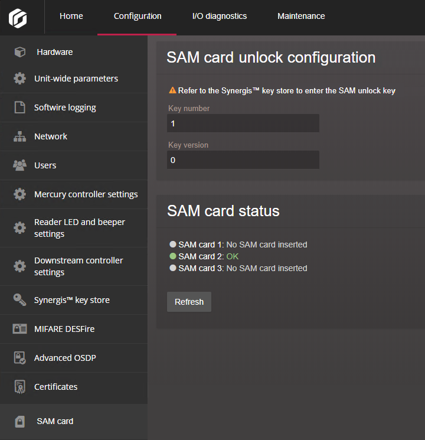Click the SAM card lock icon
The image size is (425, 440).
(19, 421)
